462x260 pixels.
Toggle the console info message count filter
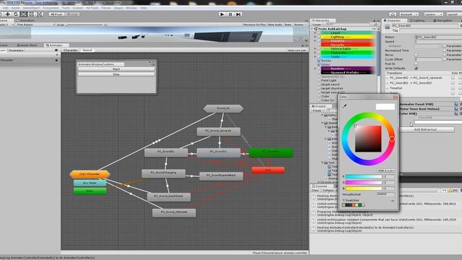443,191
